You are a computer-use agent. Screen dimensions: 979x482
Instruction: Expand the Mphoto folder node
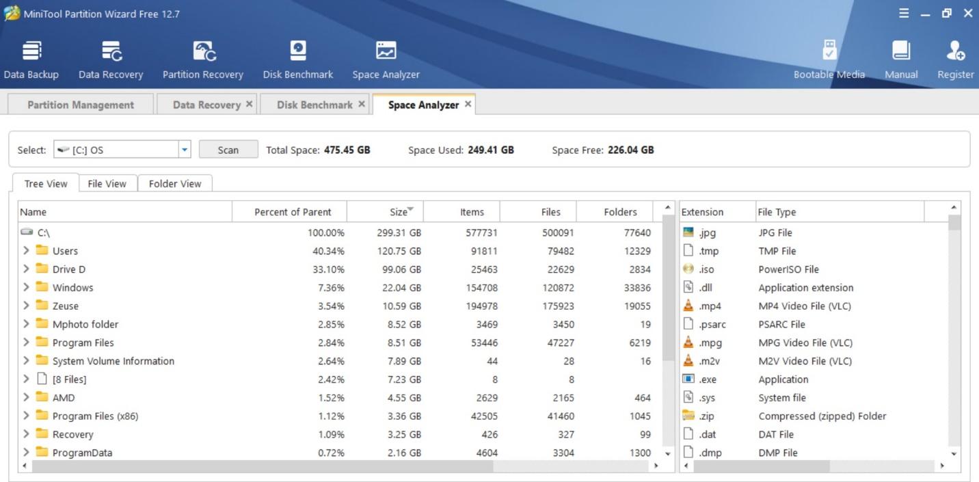(x=26, y=324)
